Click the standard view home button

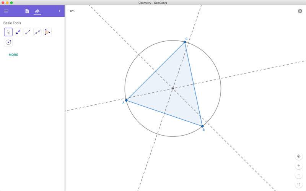click(299, 156)
